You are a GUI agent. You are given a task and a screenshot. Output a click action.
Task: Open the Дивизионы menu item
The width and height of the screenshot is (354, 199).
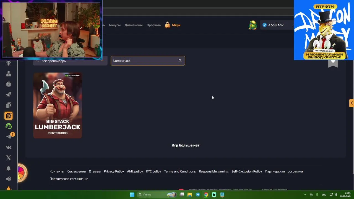tap(134, 25)
